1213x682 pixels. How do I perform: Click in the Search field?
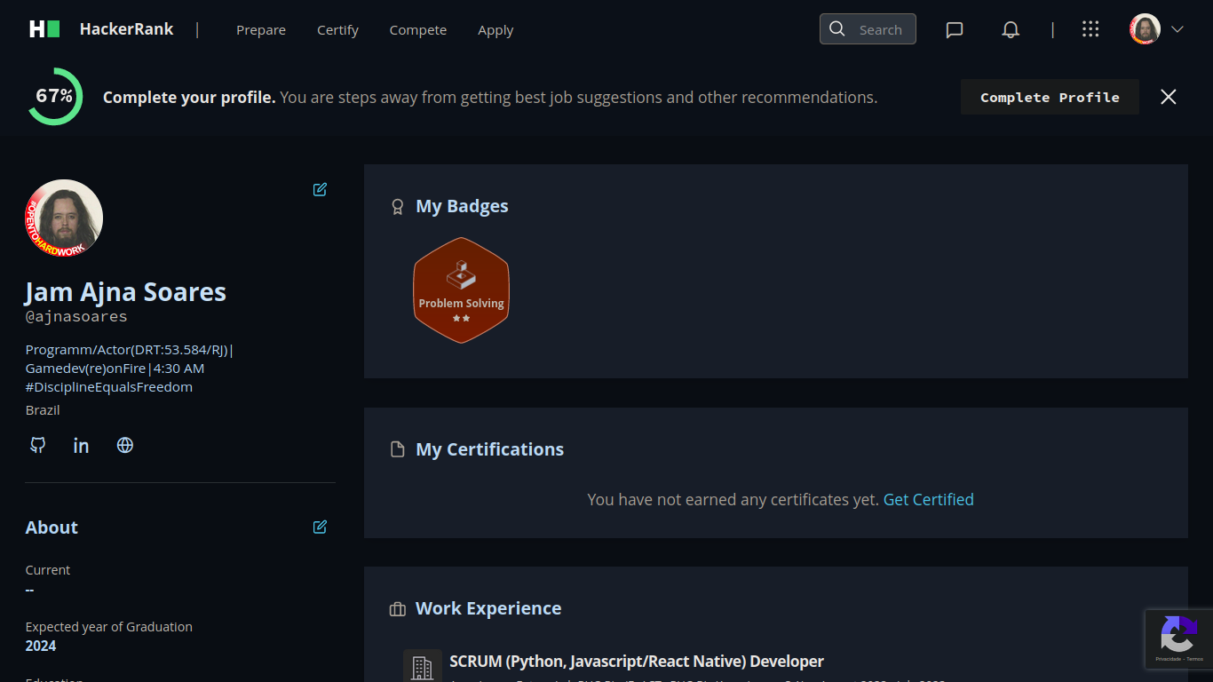[x=879, y=29]
